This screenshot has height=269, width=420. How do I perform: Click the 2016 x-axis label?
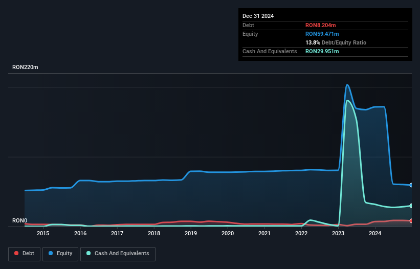tap(80, 233)
